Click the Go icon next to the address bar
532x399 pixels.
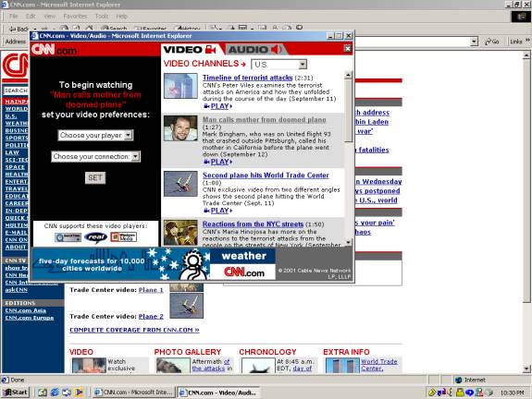(x=492, y=42)
